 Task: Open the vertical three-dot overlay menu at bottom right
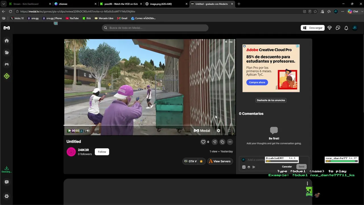(307, 183)
